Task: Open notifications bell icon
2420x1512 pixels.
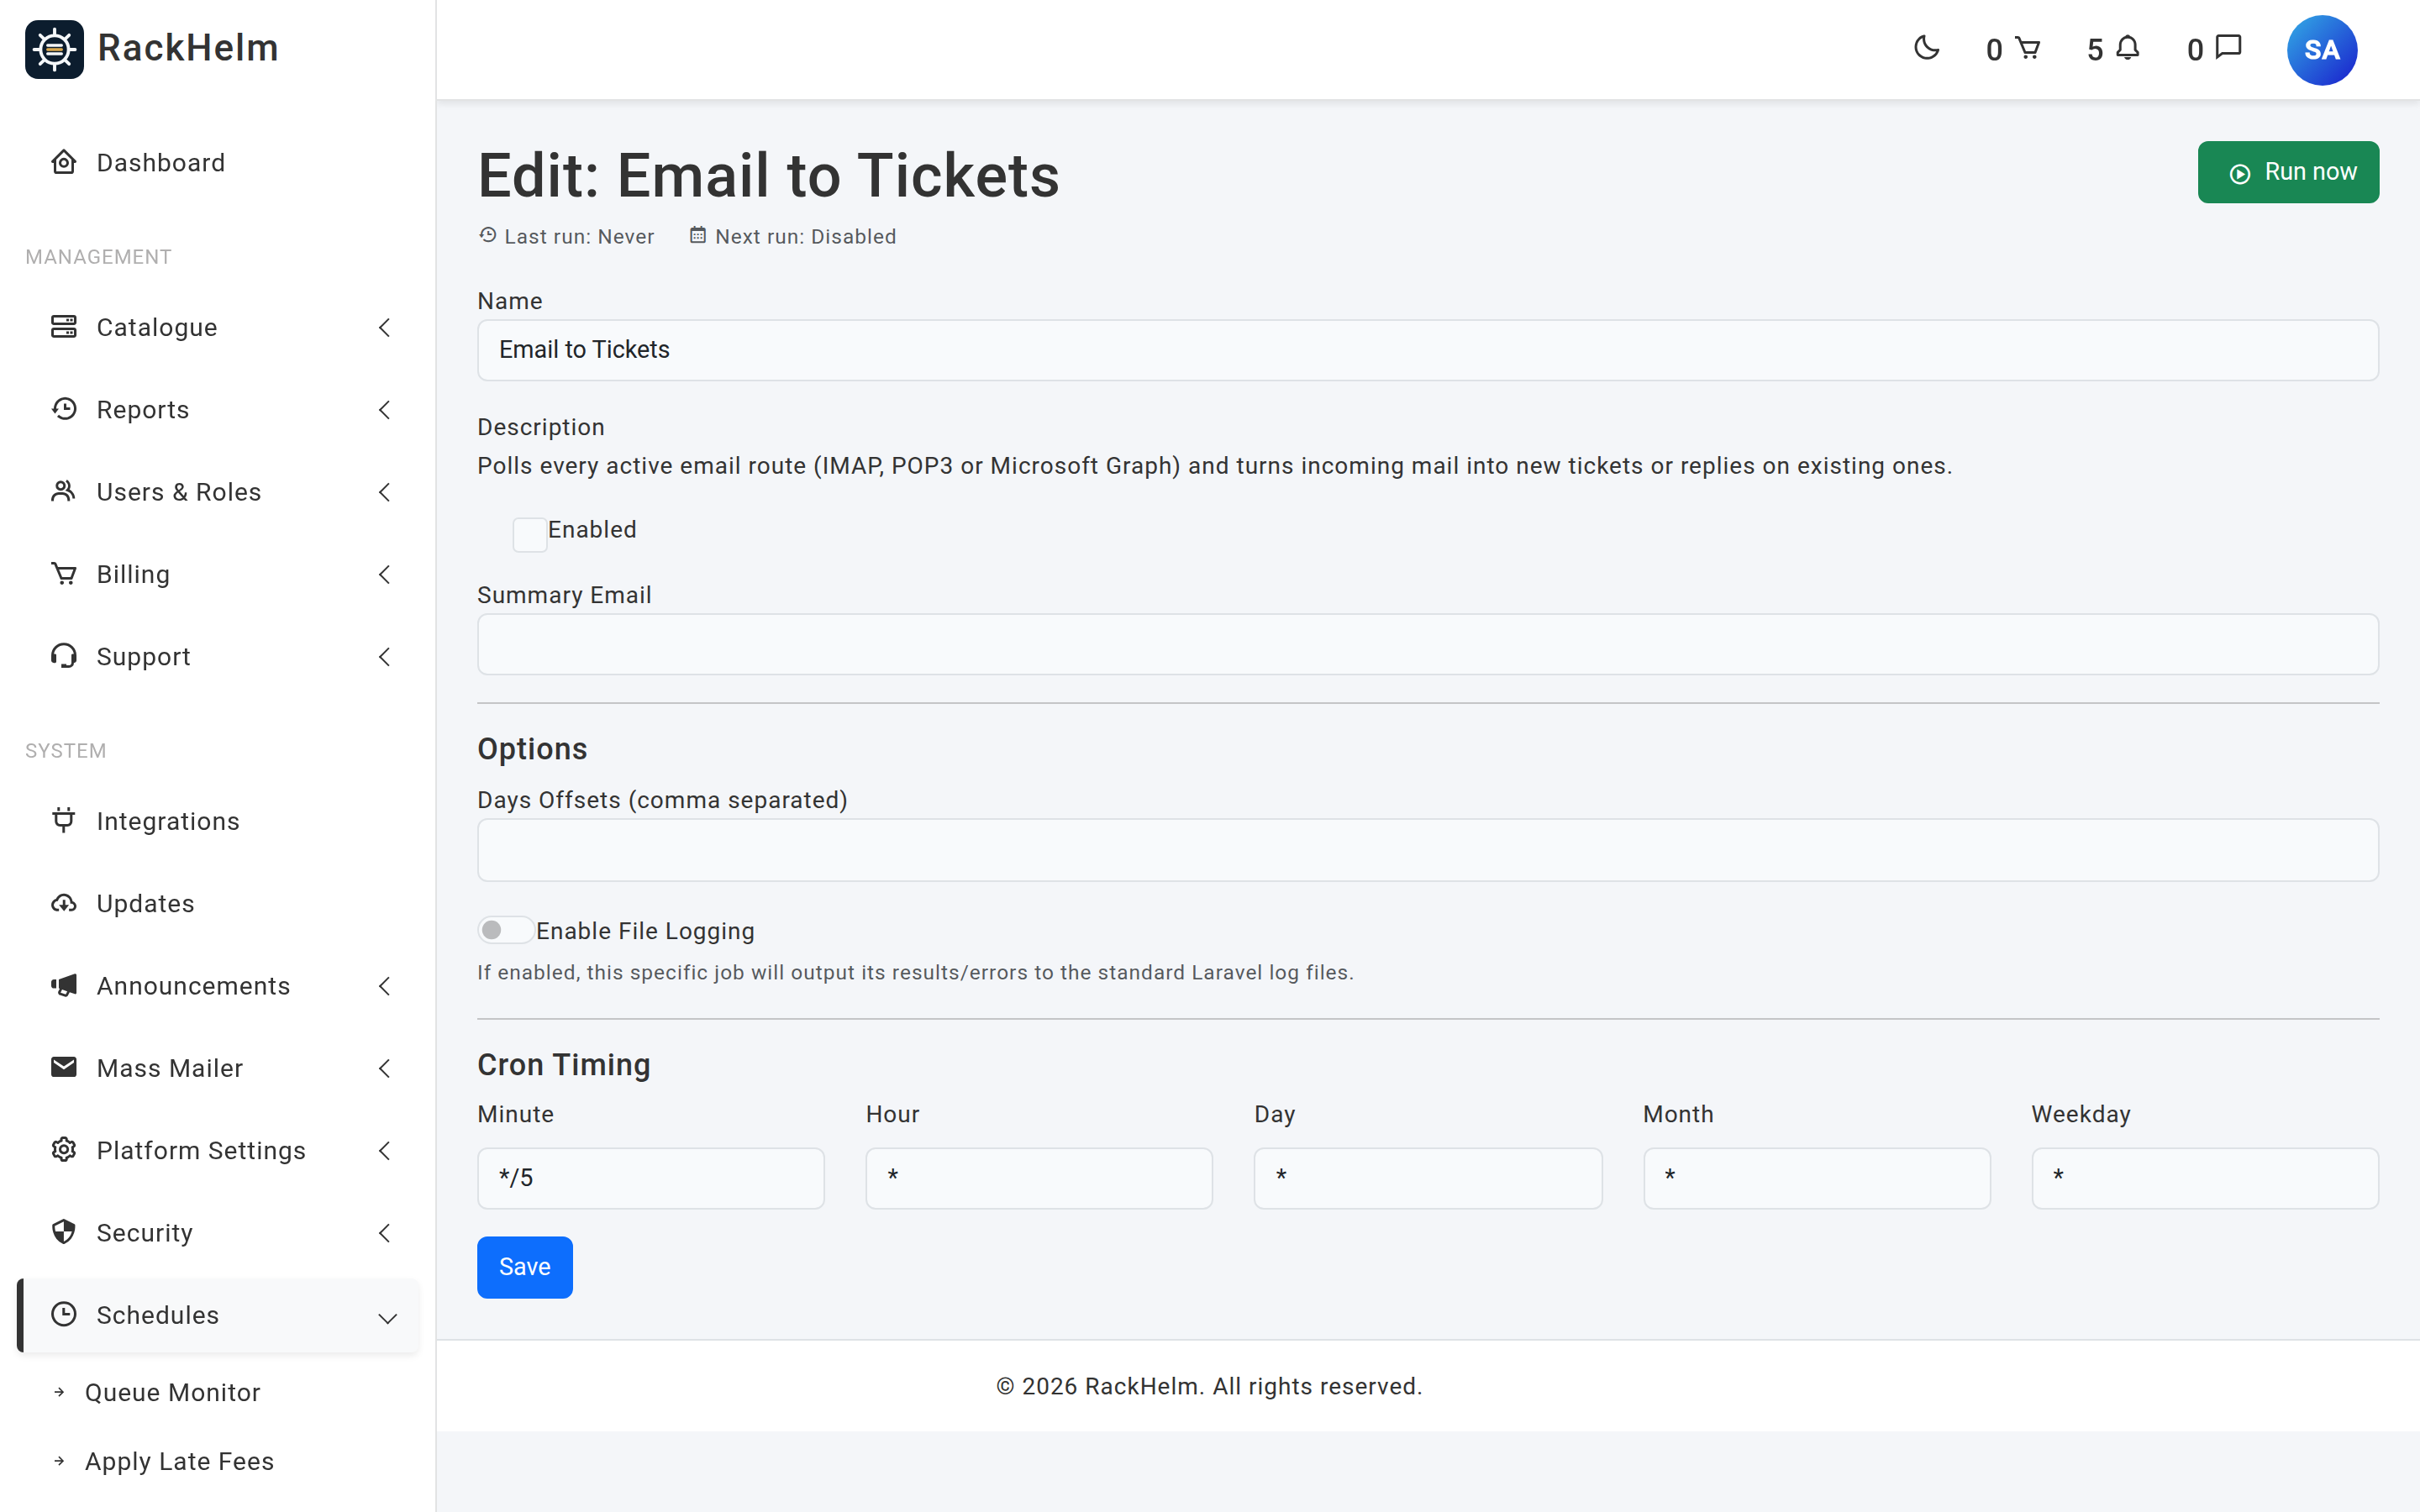Action: 2128,48
